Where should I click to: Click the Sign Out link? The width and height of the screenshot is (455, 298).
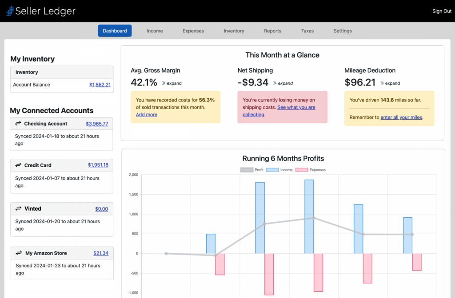(x=442, y=11)
